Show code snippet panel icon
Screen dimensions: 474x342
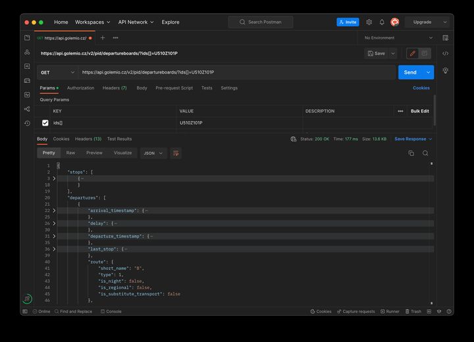(x=445, y=53)
